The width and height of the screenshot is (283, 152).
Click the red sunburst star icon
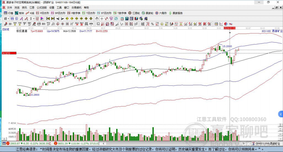[x=63, y=24]
